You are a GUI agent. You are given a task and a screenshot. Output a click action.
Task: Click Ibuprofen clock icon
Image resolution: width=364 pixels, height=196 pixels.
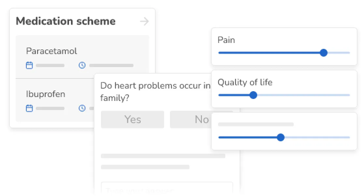pyautogui.click(x=82, y=108)
